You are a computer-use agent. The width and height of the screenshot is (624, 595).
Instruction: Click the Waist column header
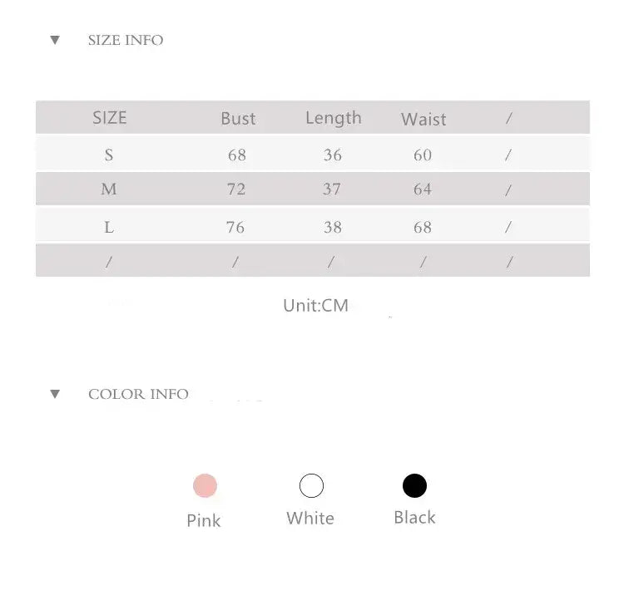[x=423, y=120]
